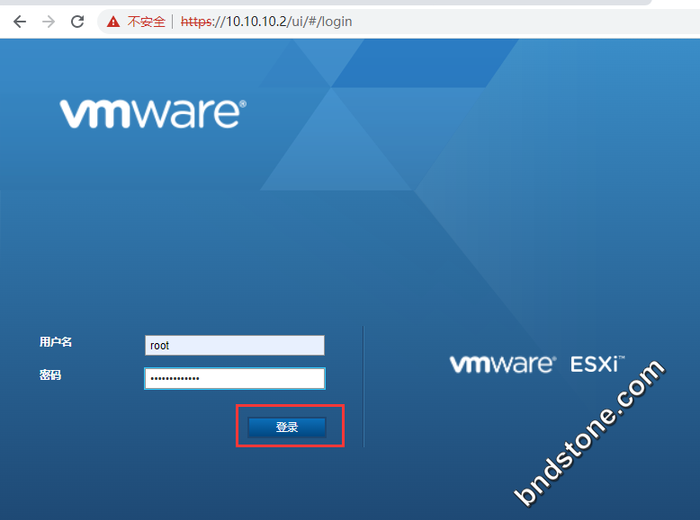Click the large vmware logo
The width and height of the screenshot is (700, 520).
tap(153, 114)
